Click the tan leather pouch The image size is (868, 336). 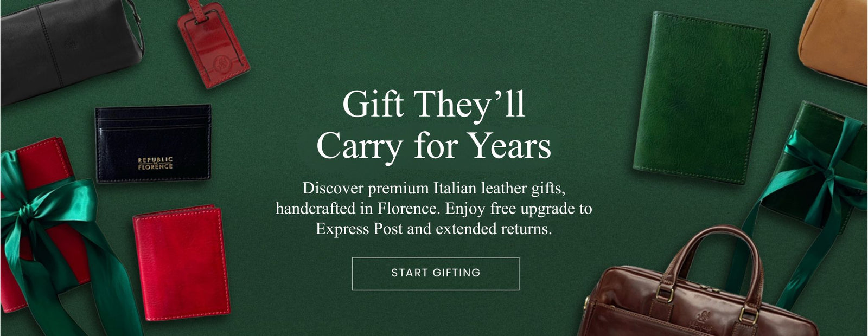[835, 41]
